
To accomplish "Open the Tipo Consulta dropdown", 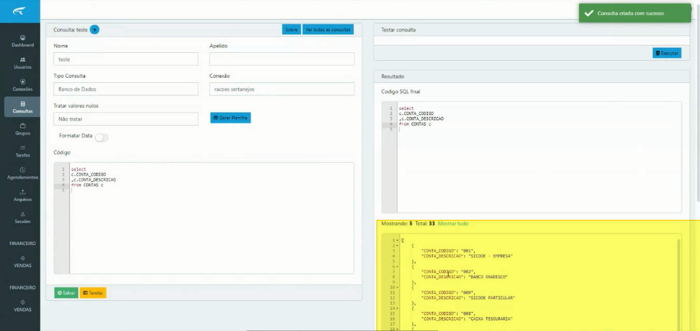I will point(126,89).
